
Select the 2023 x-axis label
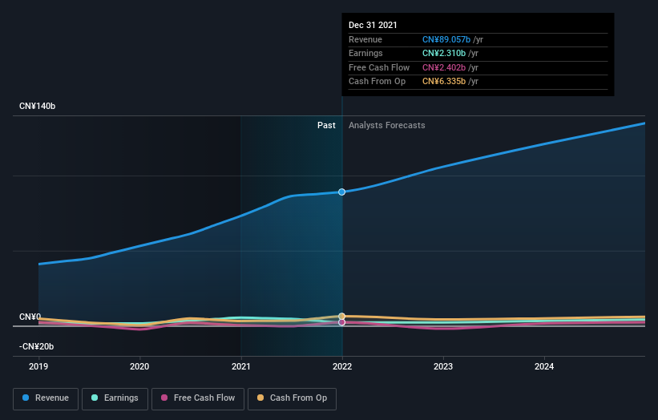tap(443, 367)
